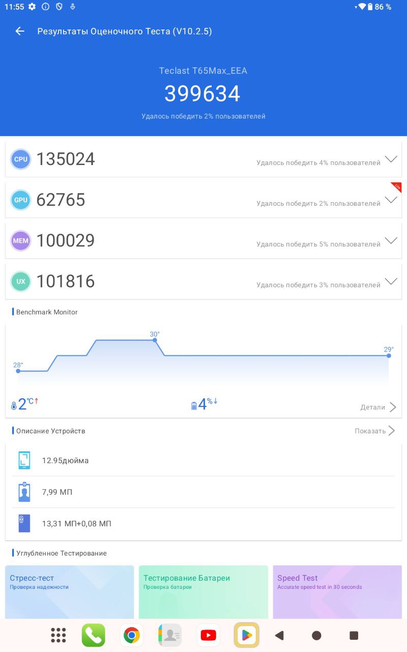
Task: Click the shield icon in status bar
Action: pyautogui.click(x=59, y=7)
